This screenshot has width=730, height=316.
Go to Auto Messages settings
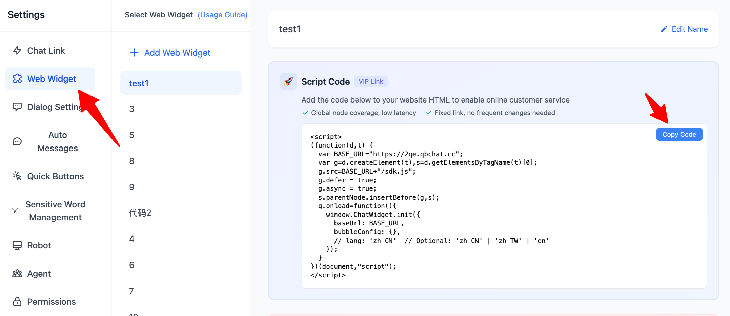coord(50,141)
